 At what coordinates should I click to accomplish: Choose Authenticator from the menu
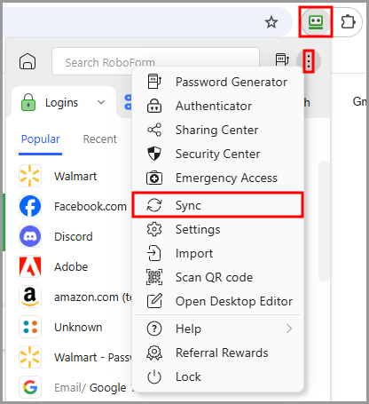(x=217, y=106)
